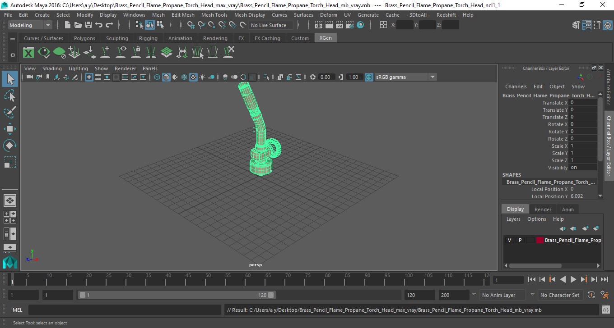Image resolution: width=614 pixels, height=328 pixels.
Task: Open the Options menu in Layer Editor
Action: pos(537,219)
